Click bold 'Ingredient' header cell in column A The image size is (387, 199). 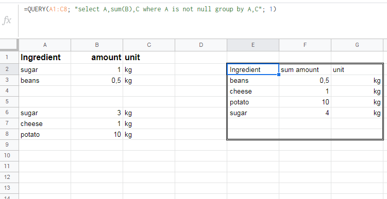45,58
